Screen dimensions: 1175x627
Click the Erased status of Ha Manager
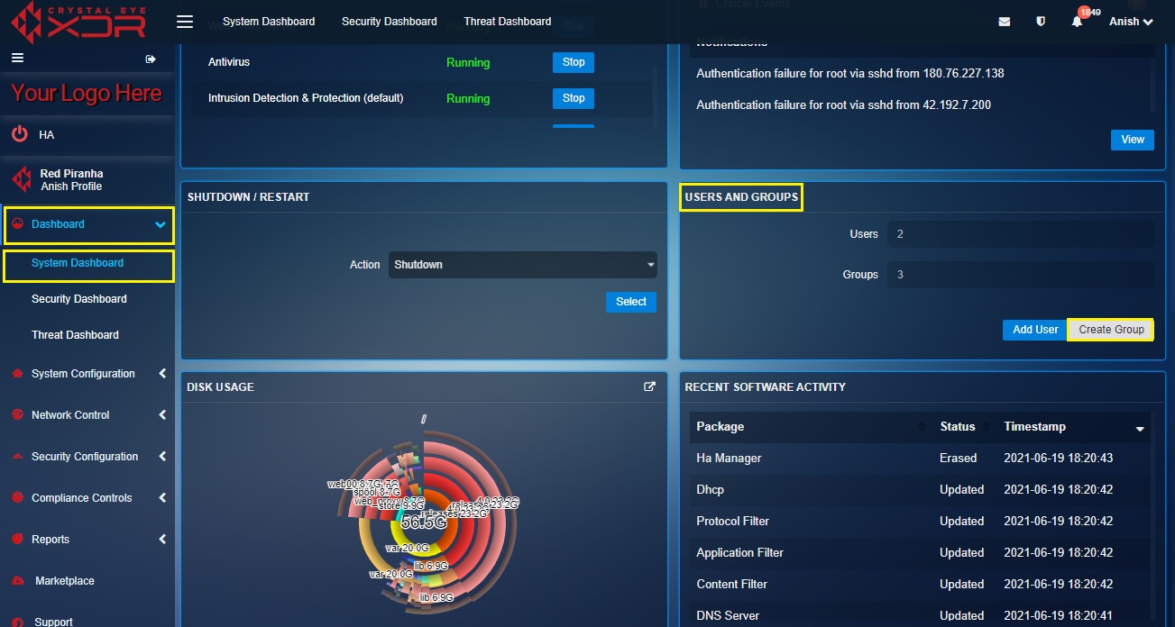pos(959,459)
